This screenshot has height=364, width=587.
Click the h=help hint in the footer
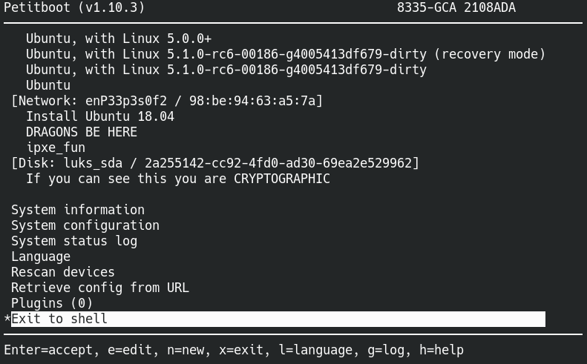442,350
